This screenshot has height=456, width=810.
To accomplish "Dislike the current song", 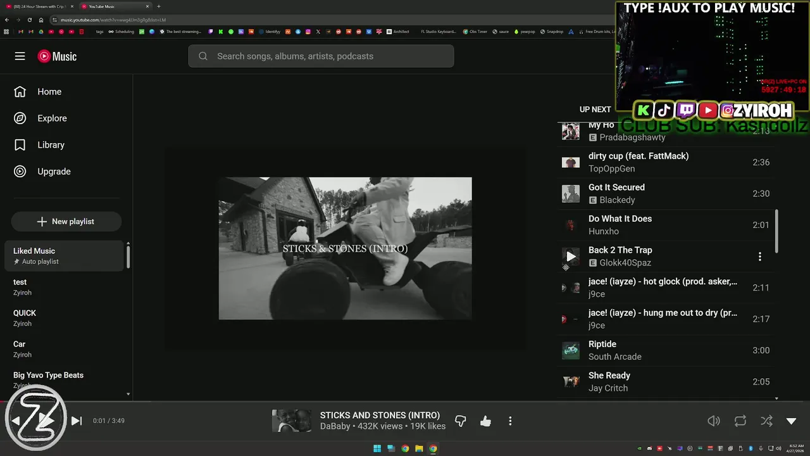I will click(x=461, y=421).
